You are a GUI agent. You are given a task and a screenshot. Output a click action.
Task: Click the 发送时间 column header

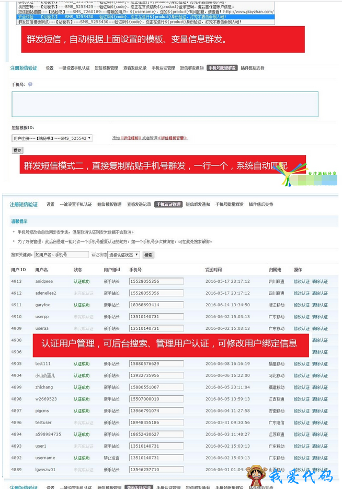pyautogui.click(x=213, y=270)
